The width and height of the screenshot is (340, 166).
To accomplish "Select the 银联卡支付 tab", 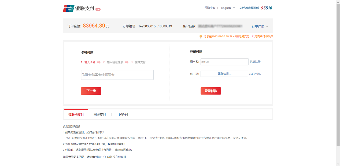I will click(76, 115).
